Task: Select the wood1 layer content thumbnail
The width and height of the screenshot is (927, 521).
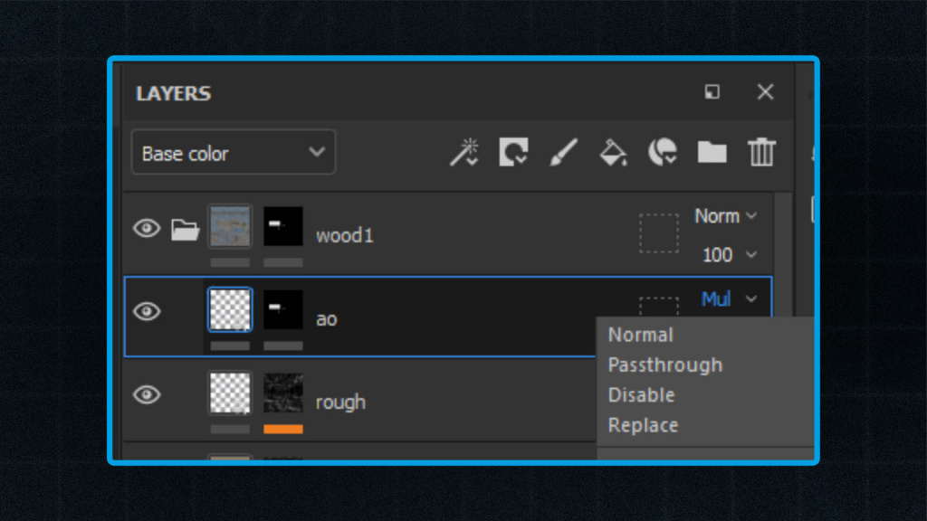Action: click(230, 226)
